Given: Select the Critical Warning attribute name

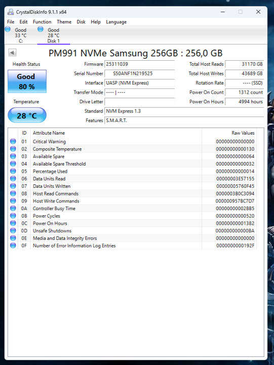Looking at the screenshot, I should pos(49,142).
